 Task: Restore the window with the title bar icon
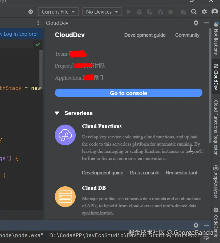point(192,1)
